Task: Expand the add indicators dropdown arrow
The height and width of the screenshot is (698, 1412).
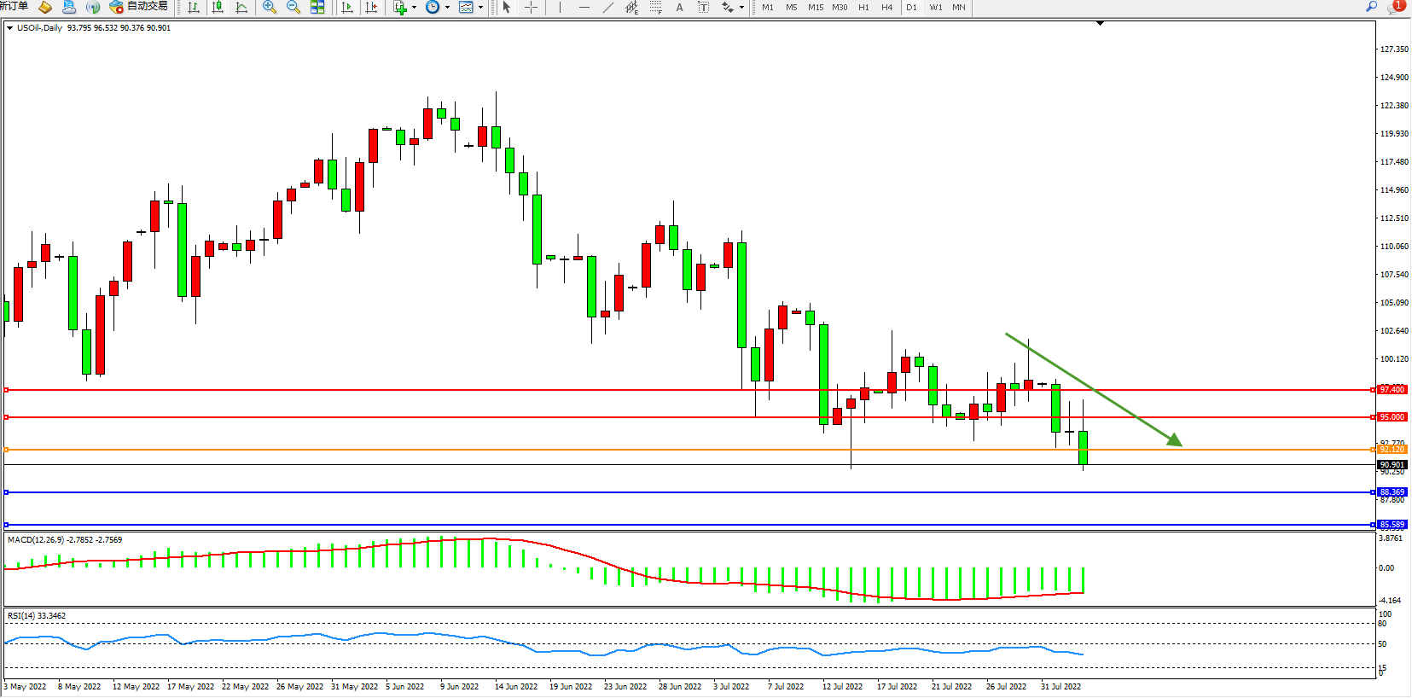Action: tap(415, 8)
